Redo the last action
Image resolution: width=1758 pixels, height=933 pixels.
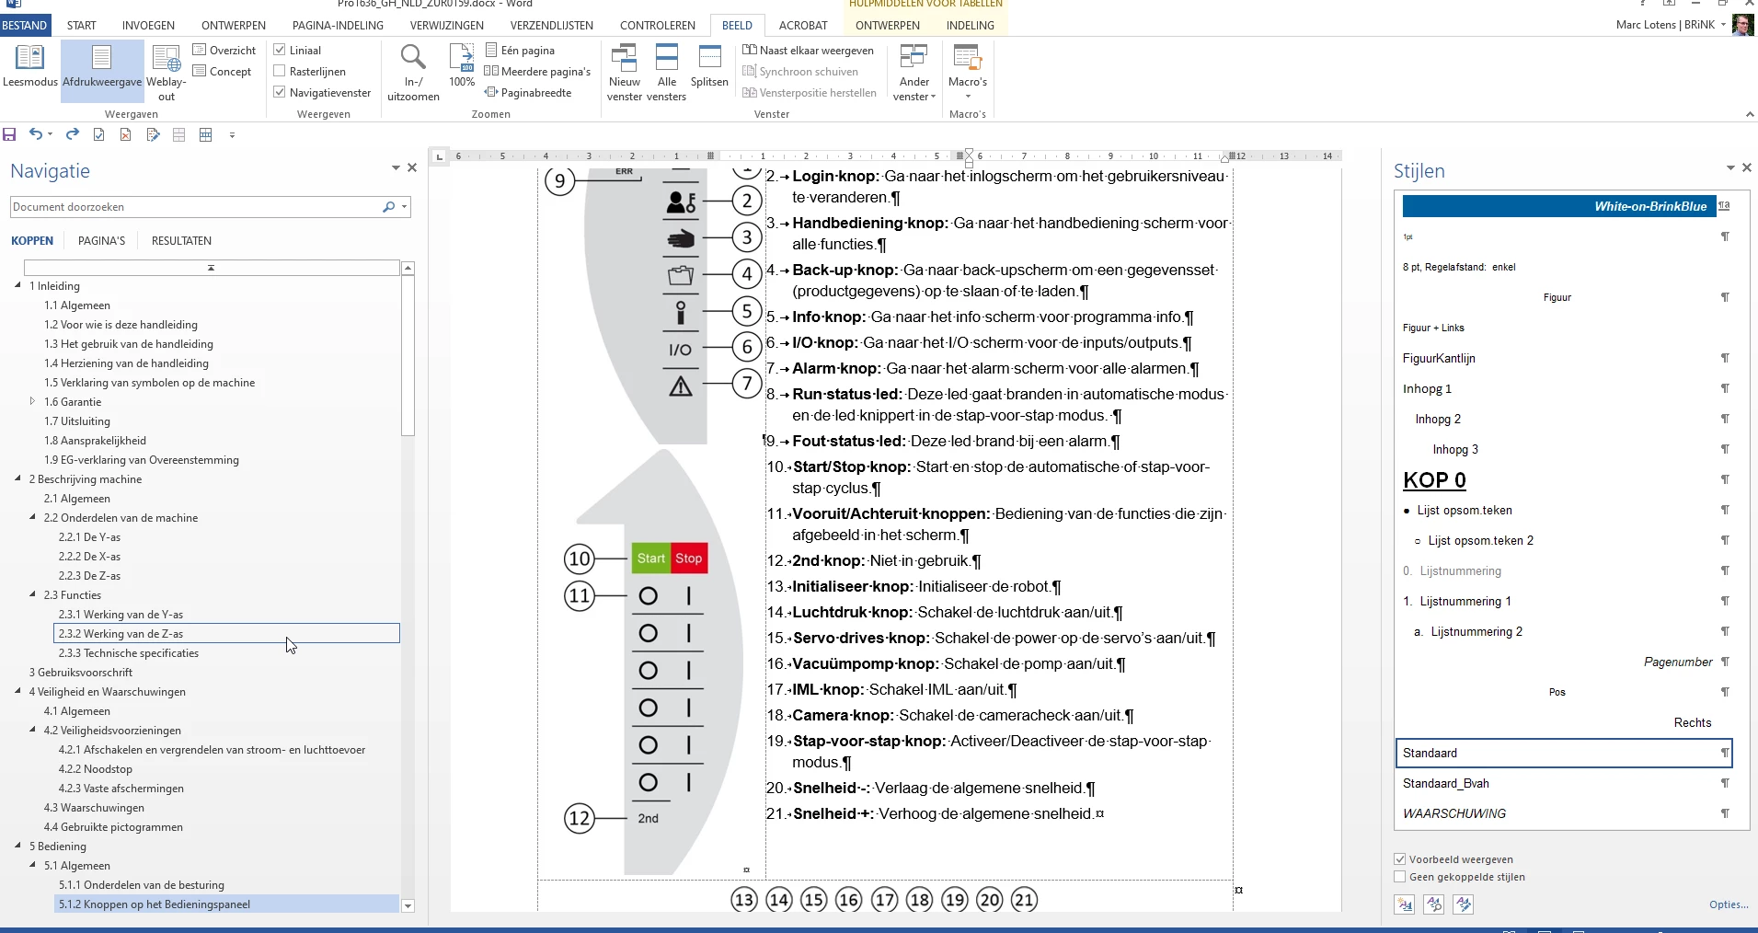(x=73, y=134)
